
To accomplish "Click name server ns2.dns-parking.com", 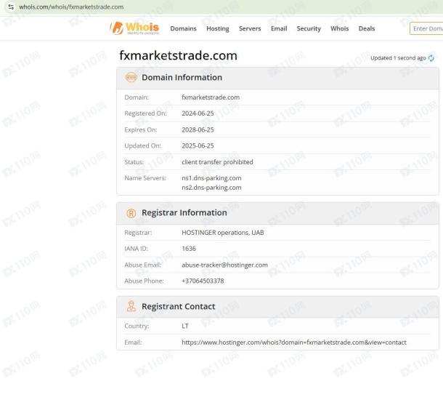I will click(211, 188).
